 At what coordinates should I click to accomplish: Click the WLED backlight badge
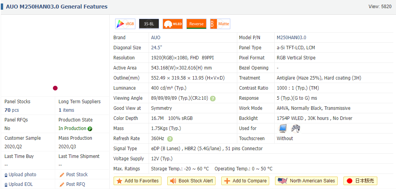pos(173,24)
